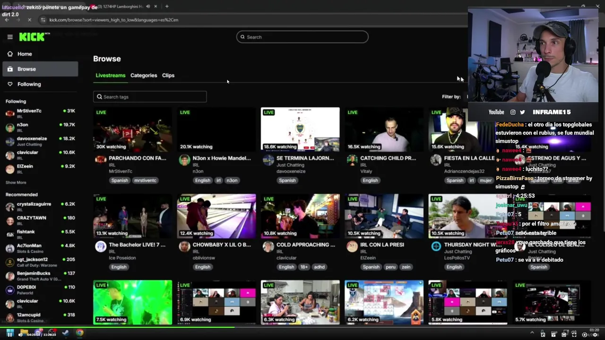605x340 pixels.
Task: Click the fishtank channel avatar
Action: pyautogui.click(x=10, y=234)
